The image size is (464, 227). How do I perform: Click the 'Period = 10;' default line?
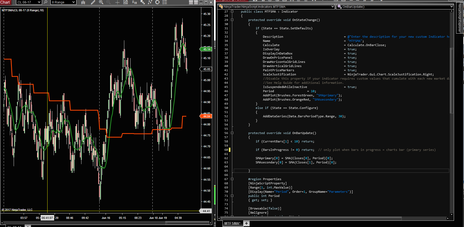click(x=290, y=91)
